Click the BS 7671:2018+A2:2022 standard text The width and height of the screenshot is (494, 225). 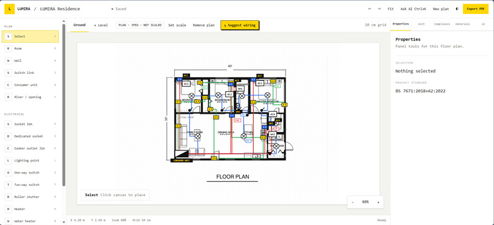(x=420, y=91)
